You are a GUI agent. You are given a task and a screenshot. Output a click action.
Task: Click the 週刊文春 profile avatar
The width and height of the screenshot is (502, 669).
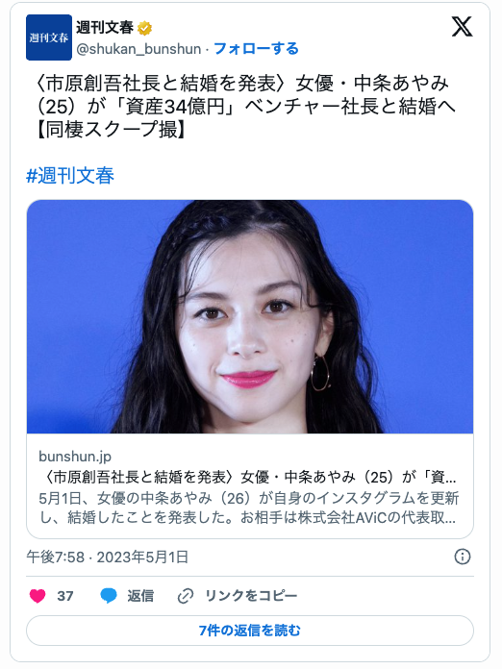coord(49,37)
